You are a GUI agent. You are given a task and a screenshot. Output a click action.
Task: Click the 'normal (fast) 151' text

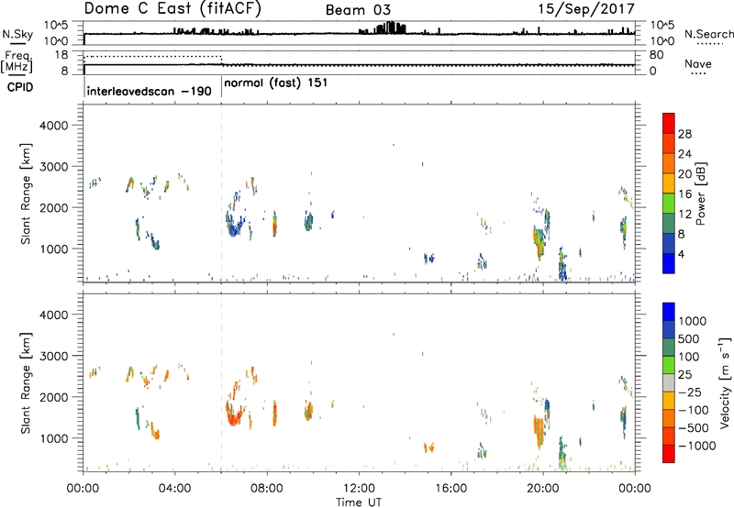[x=276, y=83]
